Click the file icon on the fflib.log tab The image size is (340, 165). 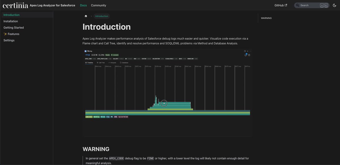tap(86, 51)
